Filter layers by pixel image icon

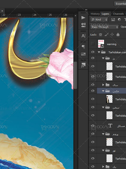click(113, 20)
